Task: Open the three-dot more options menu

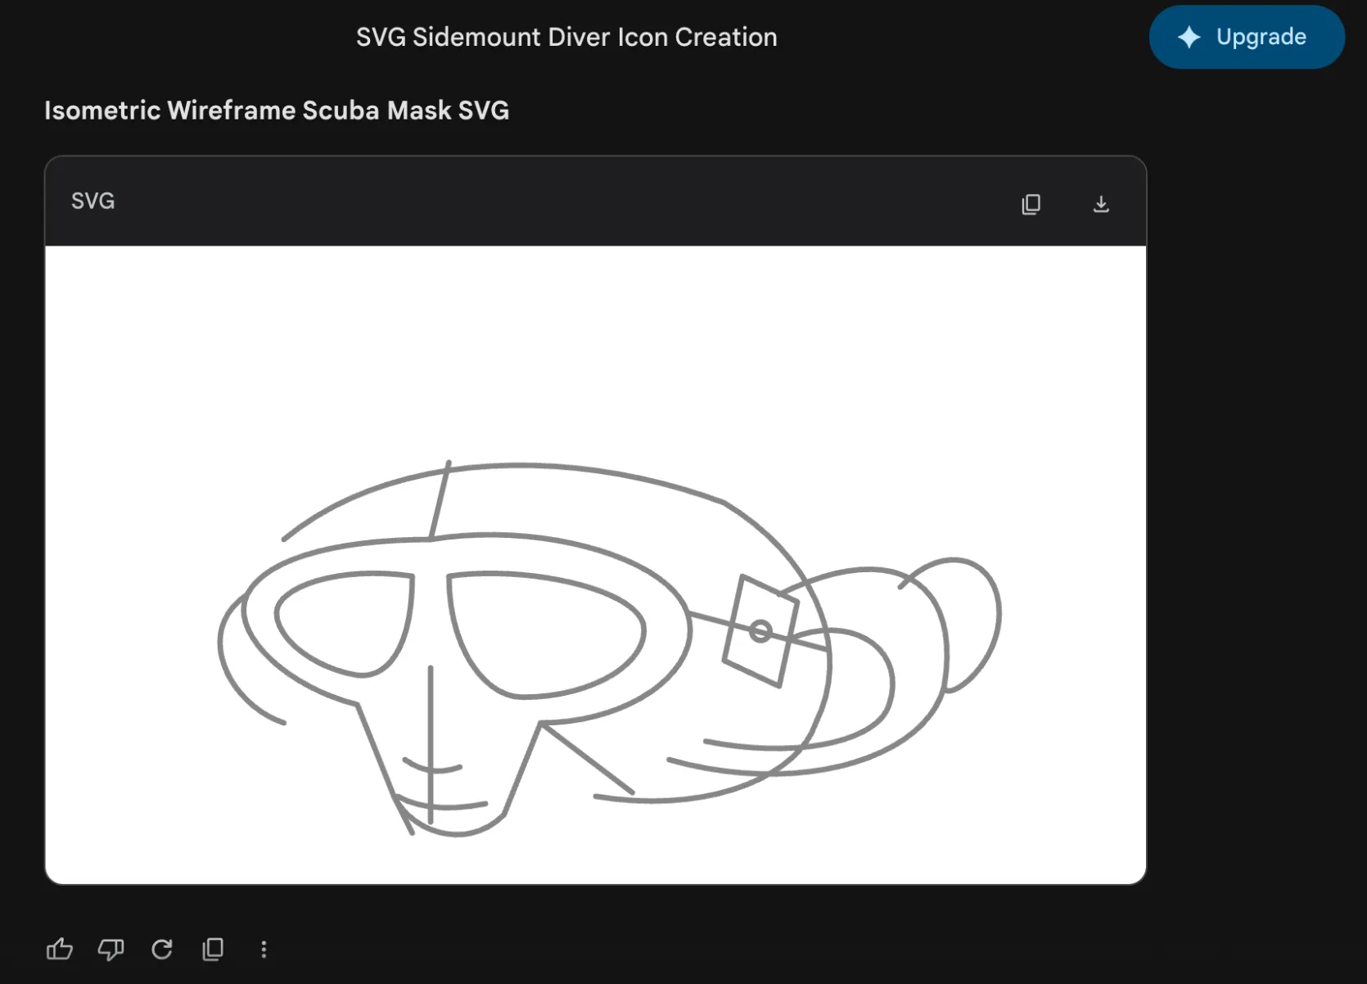Action: pos(264,949)
